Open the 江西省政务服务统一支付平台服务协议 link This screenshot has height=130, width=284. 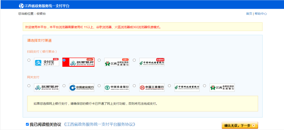(99, 124)
